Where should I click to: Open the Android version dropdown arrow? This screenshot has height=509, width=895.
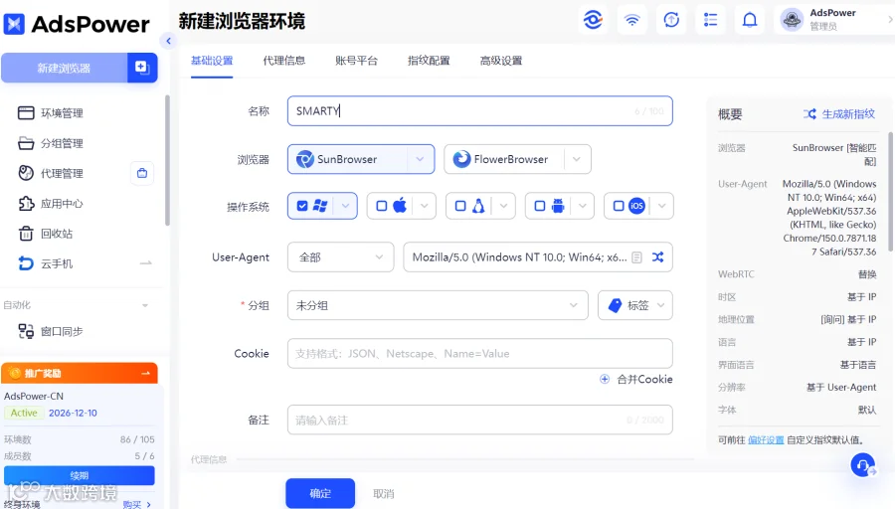(x=582, y=206)
